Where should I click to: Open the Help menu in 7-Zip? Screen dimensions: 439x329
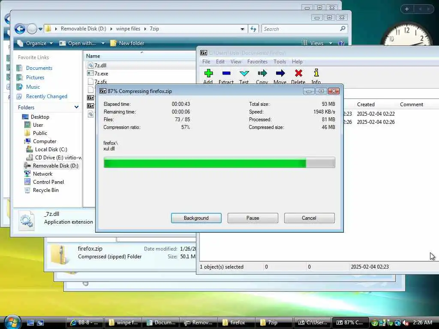point(297,62)
